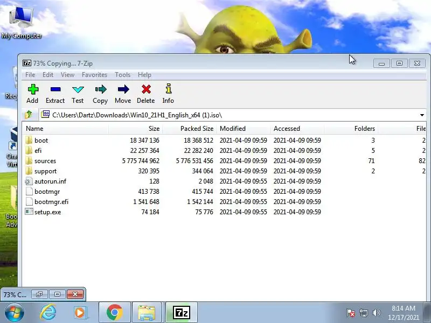
Task: Open the View menu
Action: 68,75
